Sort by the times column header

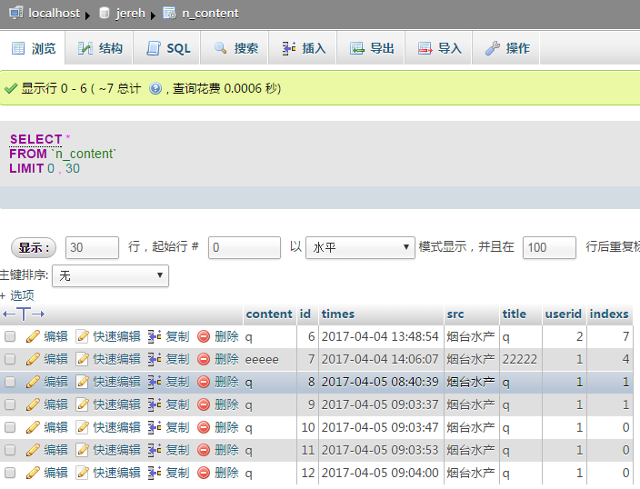338,314
